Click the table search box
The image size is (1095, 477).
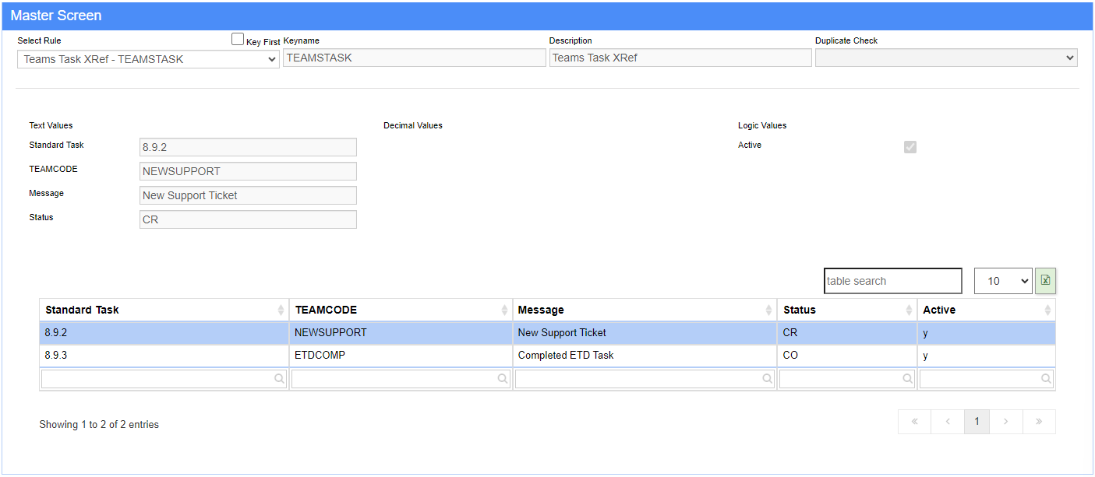[892, 281]
